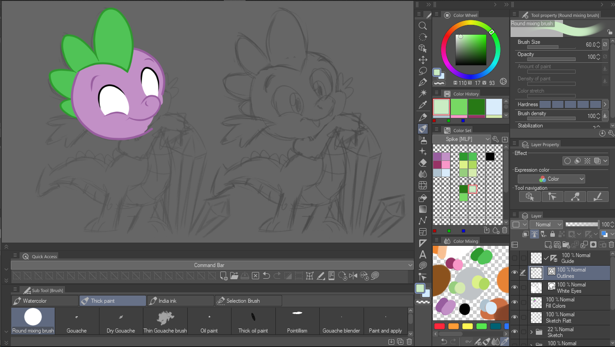Pick the black swatch in Color Set
This screenshot has height=347, width=615.
490,157
